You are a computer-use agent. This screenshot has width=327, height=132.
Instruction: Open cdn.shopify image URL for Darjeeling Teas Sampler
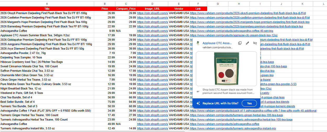(x=153, y=57)
